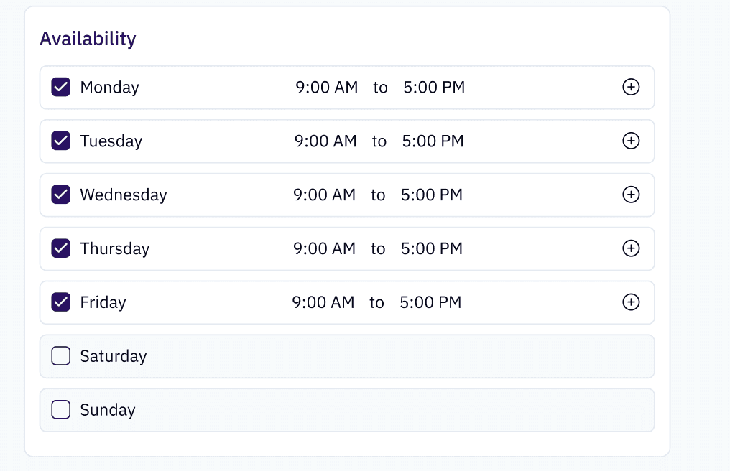The width and height of the screenshot is (730, 471).
Task: Uncheck the Friday checkbox
Action: tap(61, 302)
